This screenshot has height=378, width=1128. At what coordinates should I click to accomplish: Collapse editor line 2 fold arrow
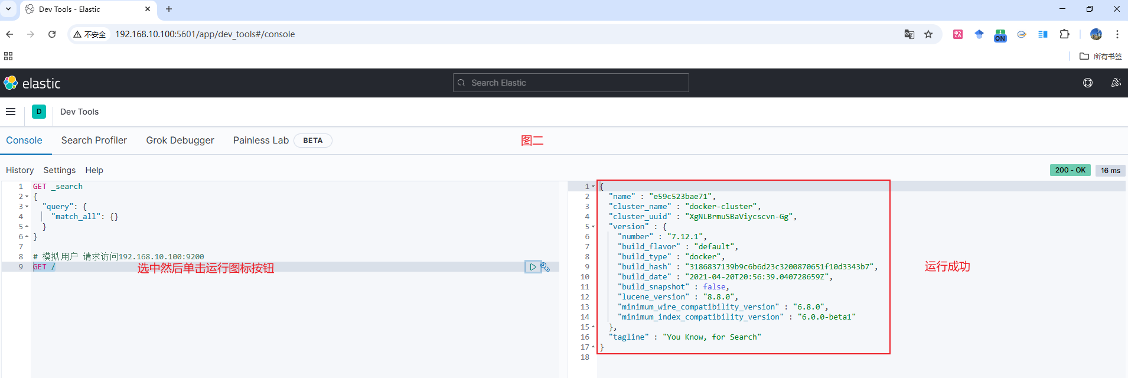[x=27, y=197]
